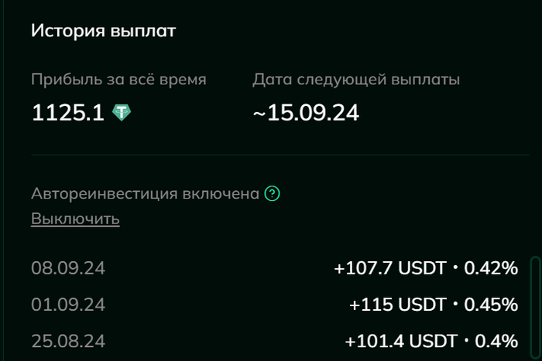Click the 0.45% payout rate
542x361 pixels.
[490, 305]
